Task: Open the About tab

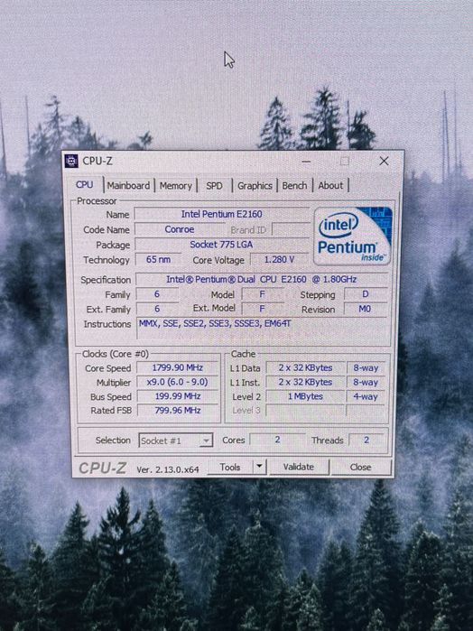Action: coord(330,186)
